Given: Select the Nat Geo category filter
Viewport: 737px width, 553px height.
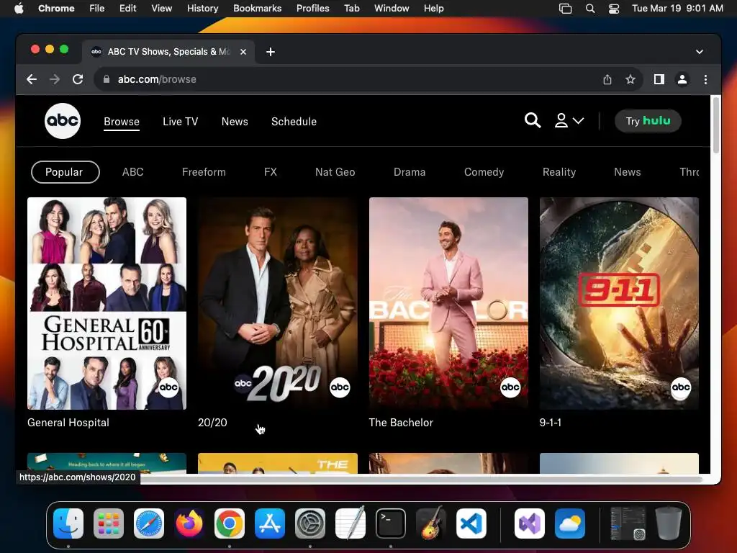Looking at the screenshot, I should click(x=335, y=172).
